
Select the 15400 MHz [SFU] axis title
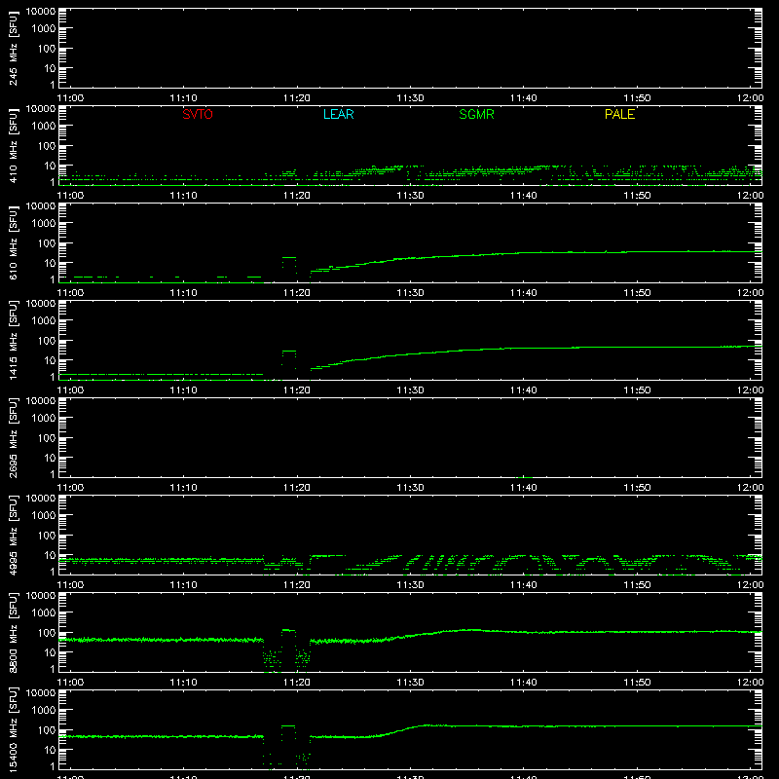click(14, 730)
